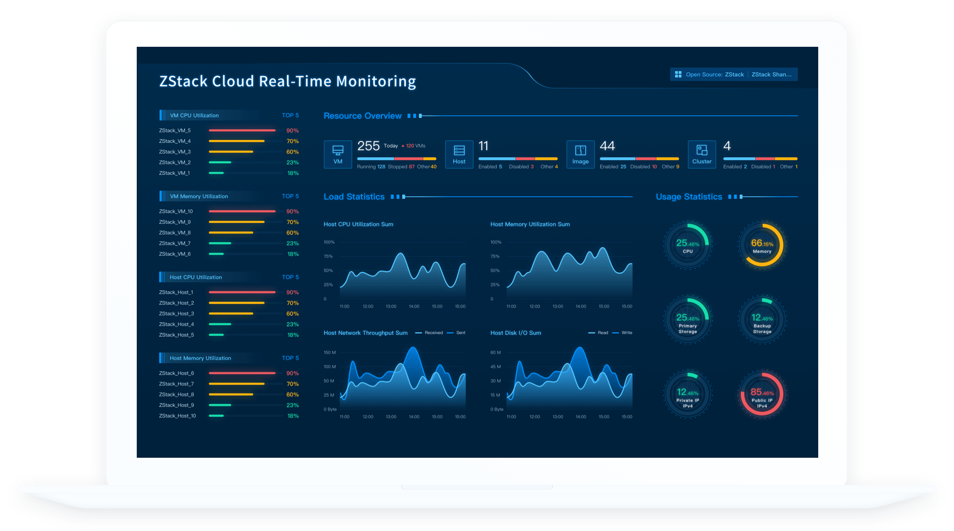954x531 pixels.
Task: Click the ZStack_VM_7 row name
Action: [174, 244]
